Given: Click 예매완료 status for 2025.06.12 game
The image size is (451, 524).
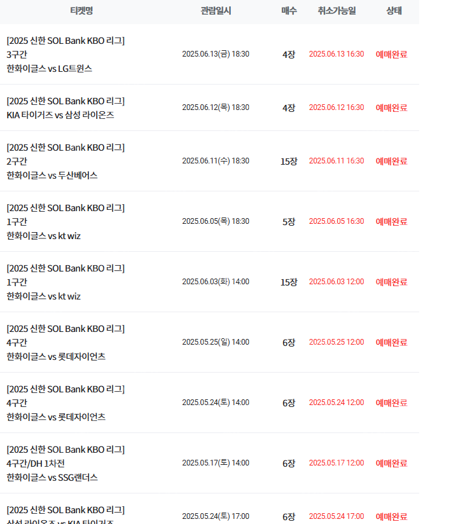Looking at the screenshot, I should [x=391, y=107].
